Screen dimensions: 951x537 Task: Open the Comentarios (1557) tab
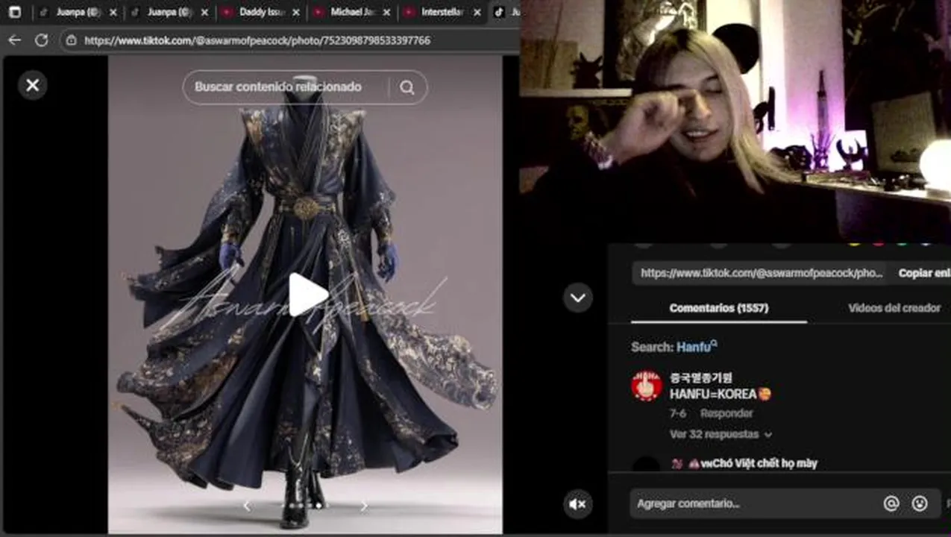click(x=719, y=308)
